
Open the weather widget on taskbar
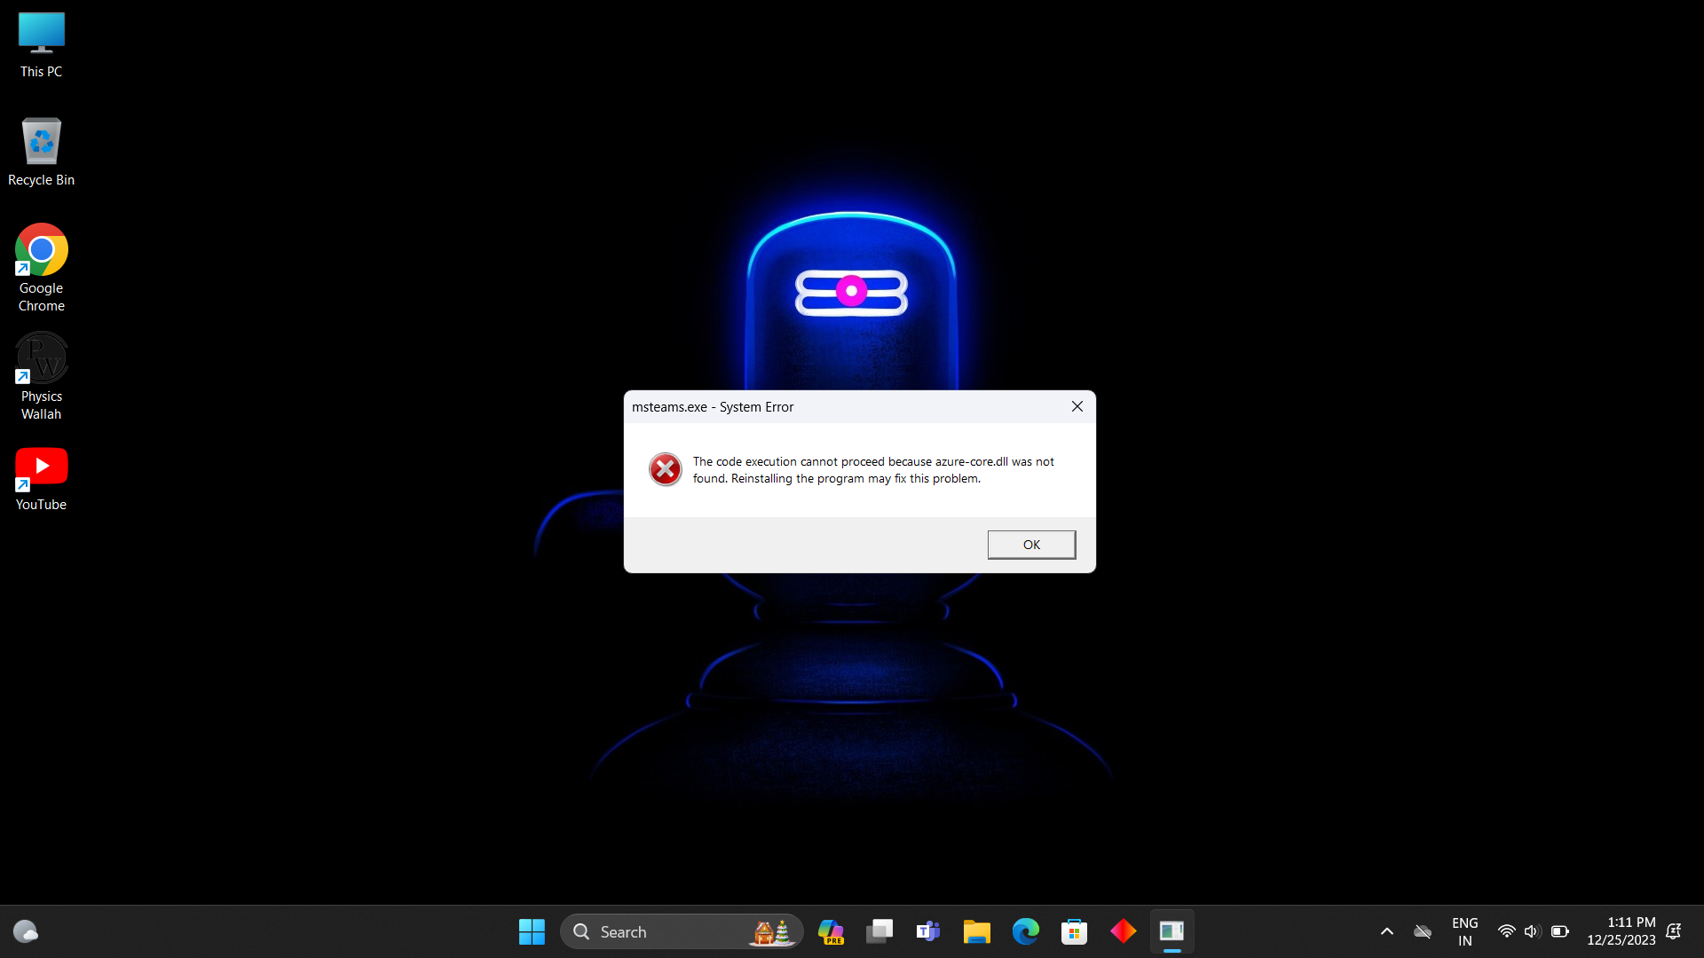tap(26, 931)
